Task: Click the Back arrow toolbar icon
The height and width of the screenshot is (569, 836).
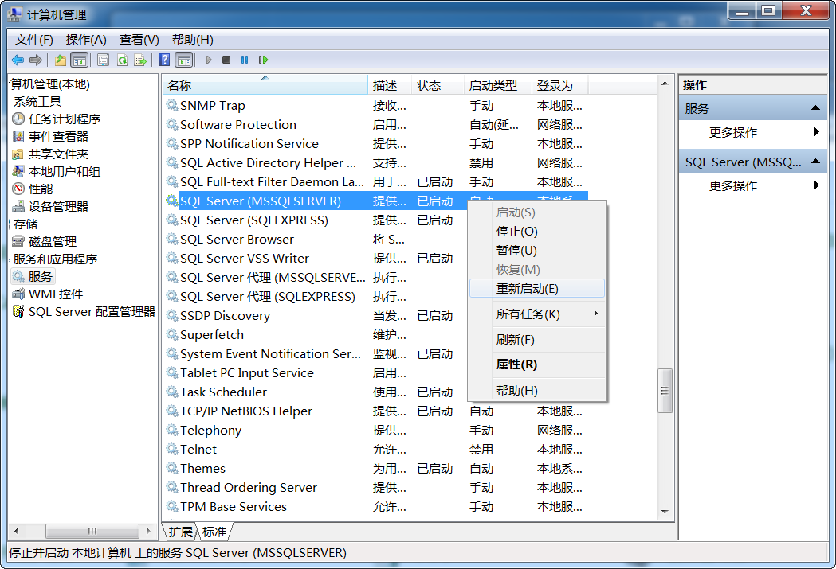Action: pos(18,60)
